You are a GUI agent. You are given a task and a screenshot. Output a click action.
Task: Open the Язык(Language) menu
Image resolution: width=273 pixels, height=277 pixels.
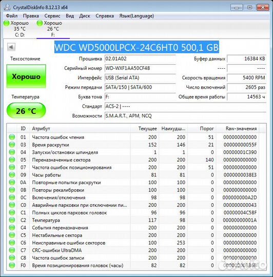(x=136, y=16)
